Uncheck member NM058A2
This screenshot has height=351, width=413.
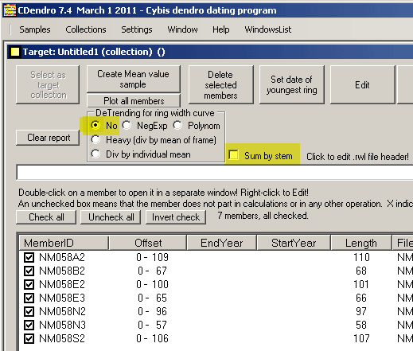[29, 257]
